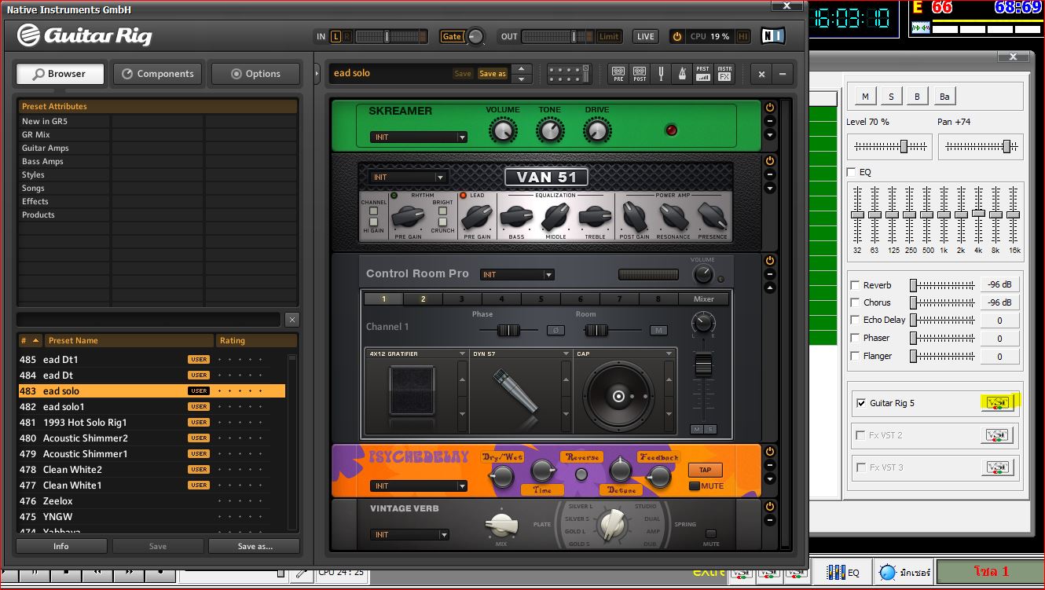Image resolution: width=1045 pixels, height=590 pixels.
Task: Open the Skreamer INIT preset dropdown
Action: (x=419, y=137)
